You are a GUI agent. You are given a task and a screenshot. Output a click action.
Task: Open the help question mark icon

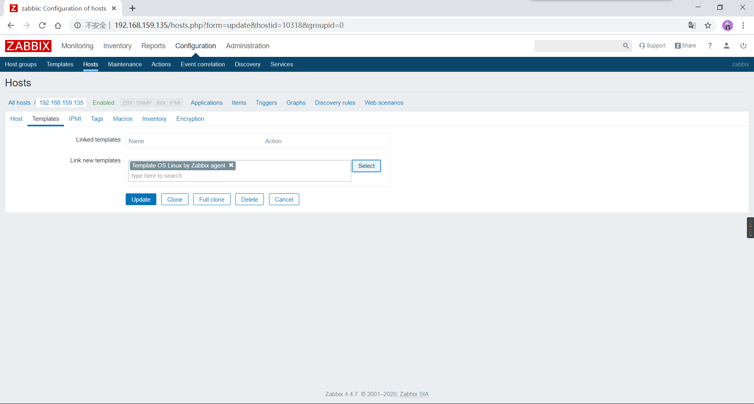710,46
